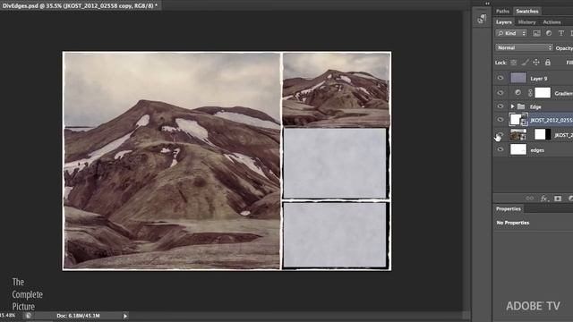The width and height of the screenshot is (573, 322).
Task: Select Layer 9 thumbnail
Action: [518, 78]
